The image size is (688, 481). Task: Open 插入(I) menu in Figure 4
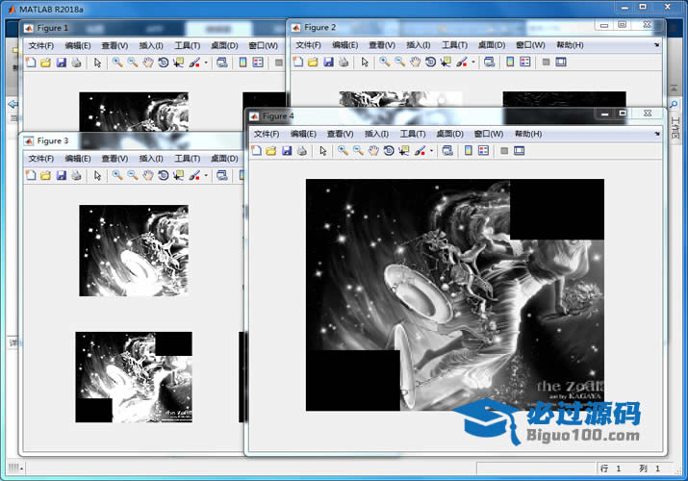click(376, 134)
